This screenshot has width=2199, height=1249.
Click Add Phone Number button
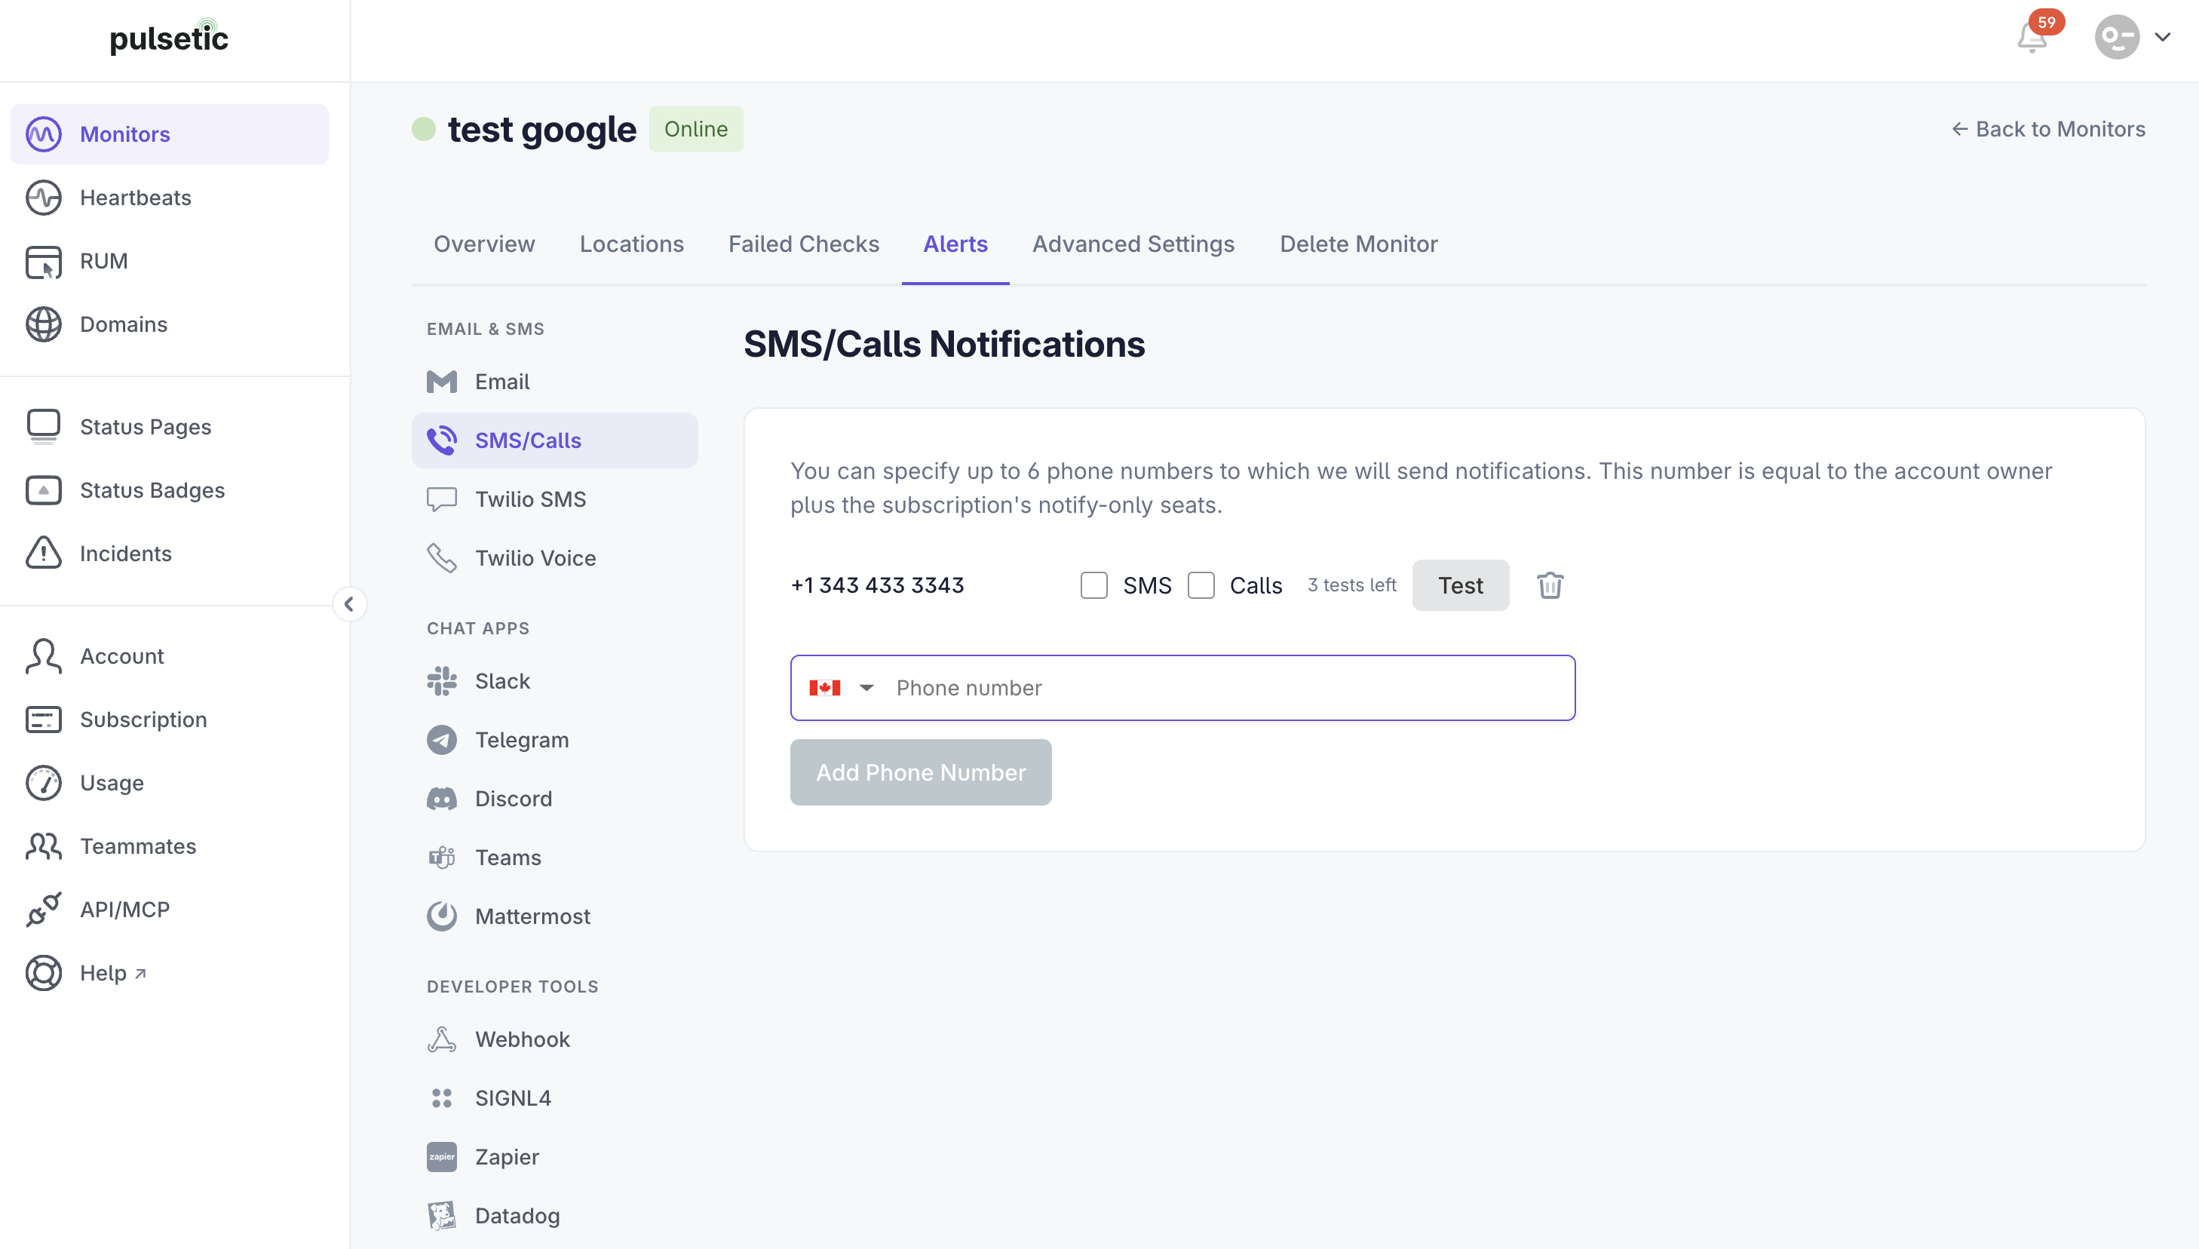click(x=920, y=772)
